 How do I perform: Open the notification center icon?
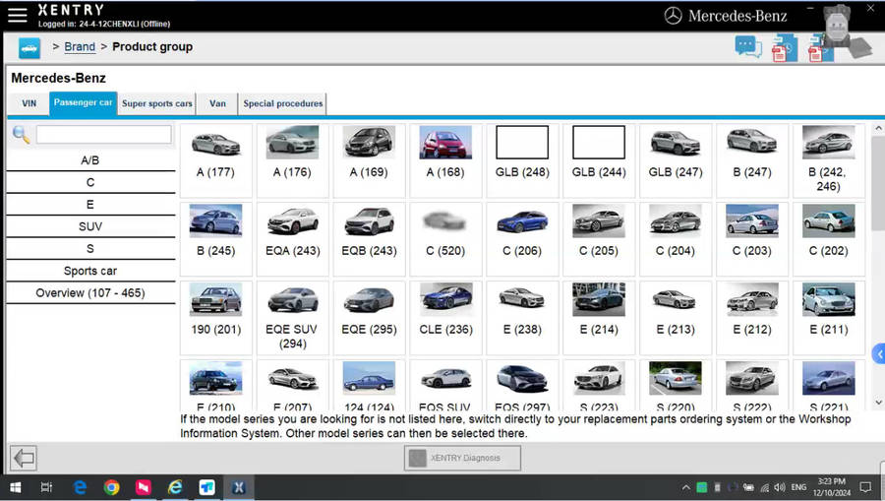(865, 487)
